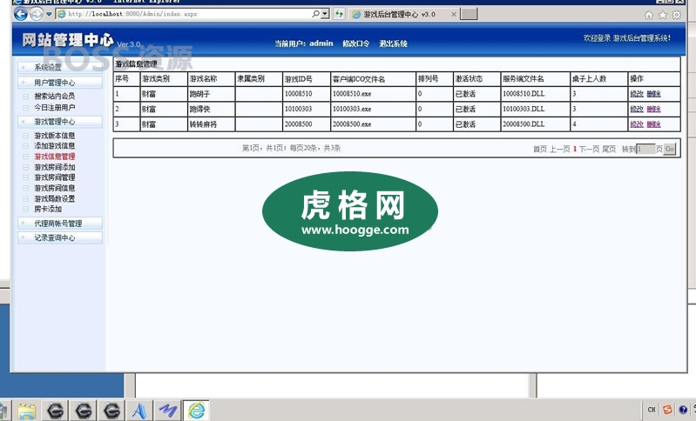Click 删除 for the 跑胡子 row
This screenshot has height=421, width=696.
(653, 94)
